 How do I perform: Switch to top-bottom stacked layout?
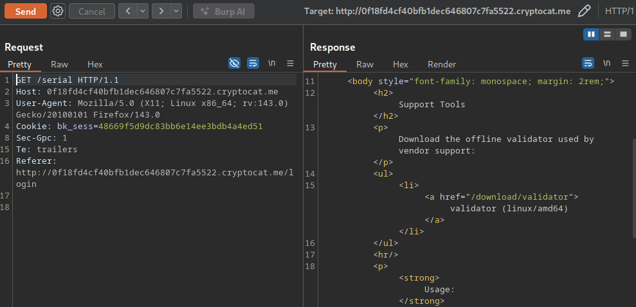(x=607, y=34)
